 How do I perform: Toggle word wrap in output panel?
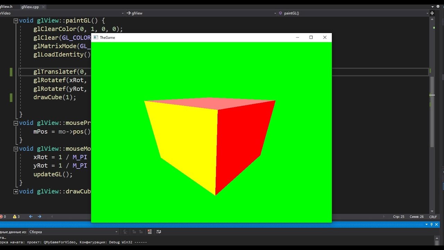pos(159,232)
